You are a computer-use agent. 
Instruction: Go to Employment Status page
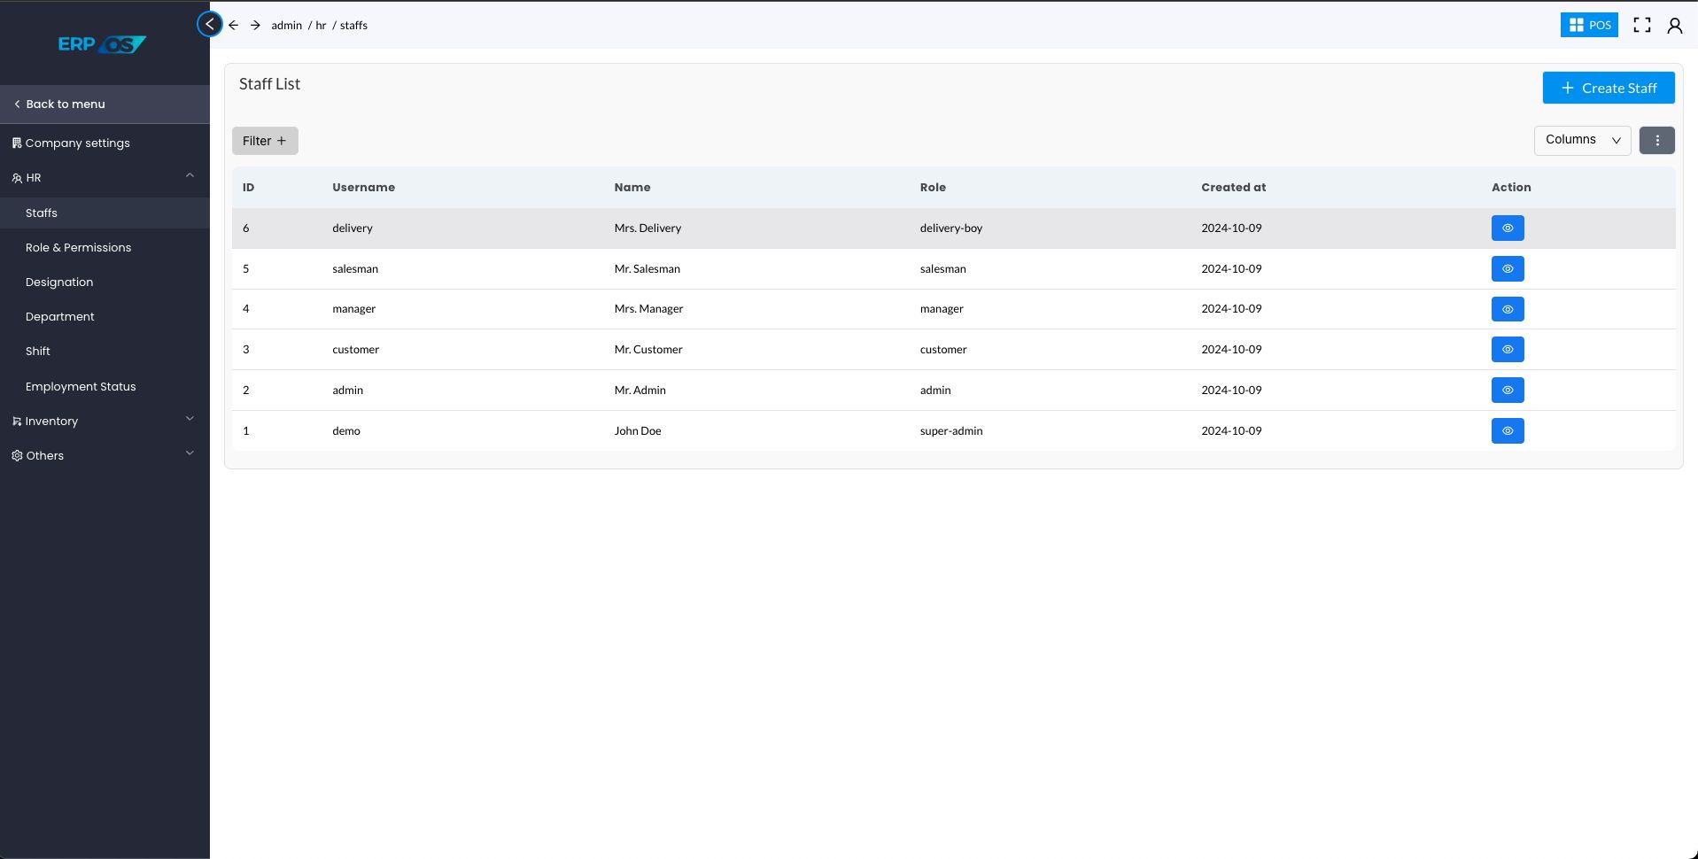tap(81, 387)
